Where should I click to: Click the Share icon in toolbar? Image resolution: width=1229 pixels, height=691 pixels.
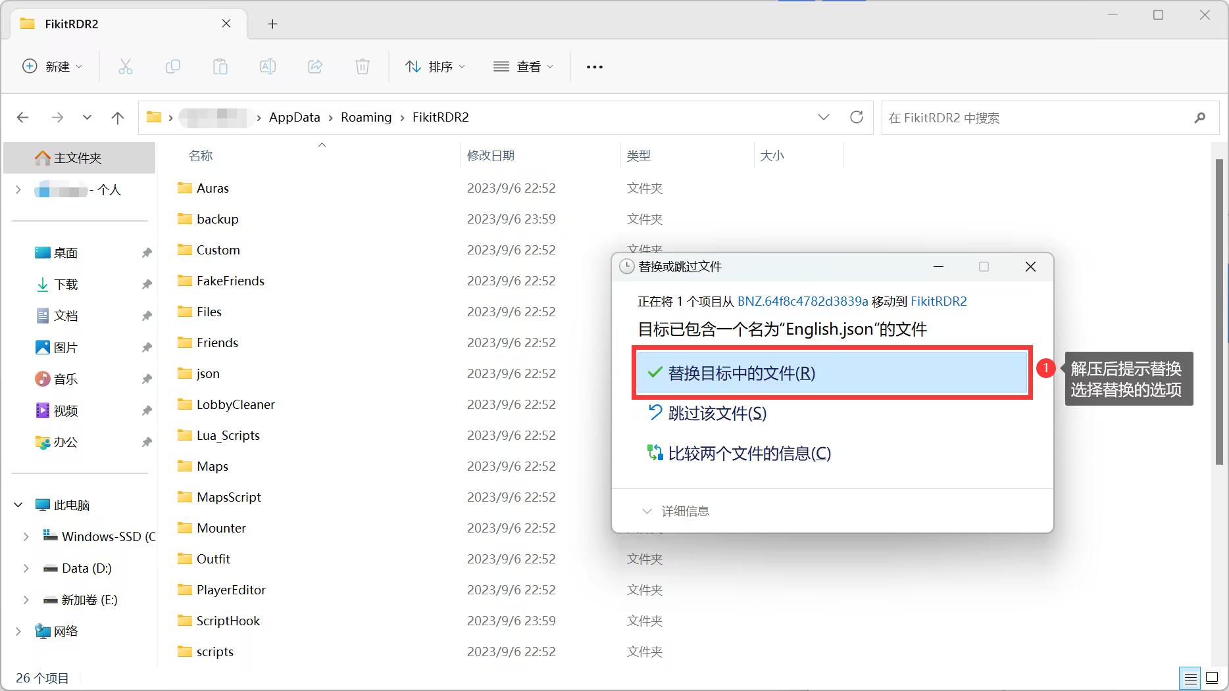click(x=315, y=66)
